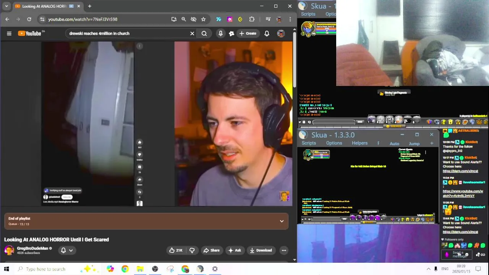Show hidden system tray icons chevron
Screen dimensions: 489x275
point(428,269)
